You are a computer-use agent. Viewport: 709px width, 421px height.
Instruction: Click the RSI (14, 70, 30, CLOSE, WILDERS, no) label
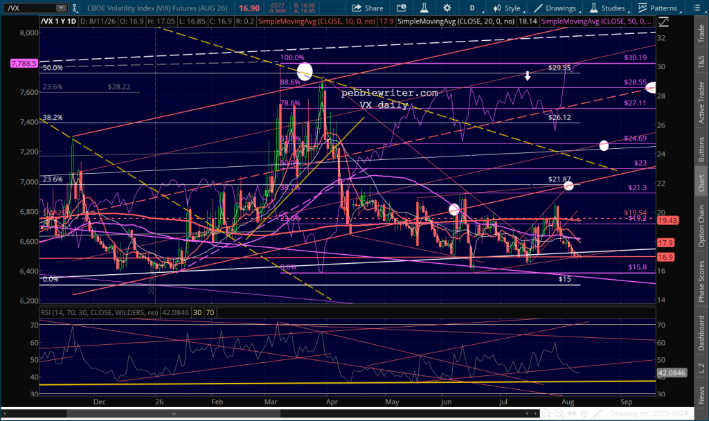pyautogui.click(x=100, y=312)
